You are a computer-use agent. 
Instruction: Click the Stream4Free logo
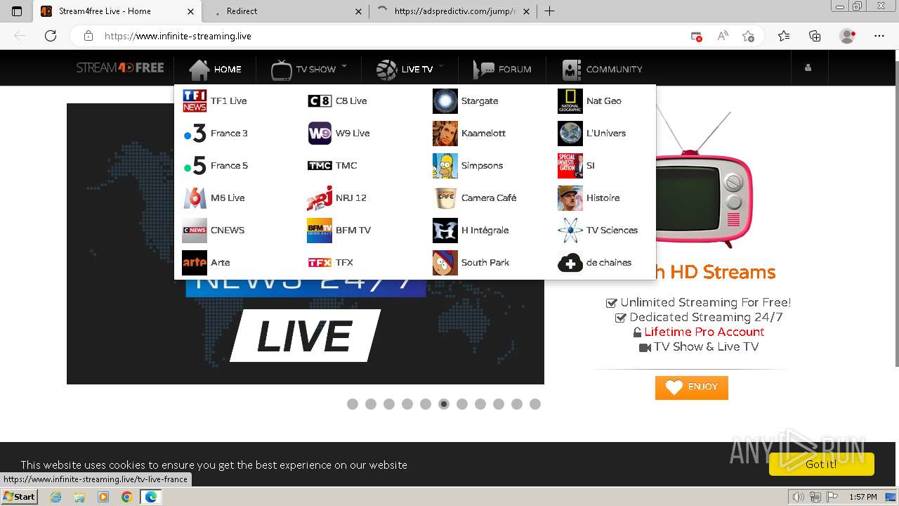120,68
